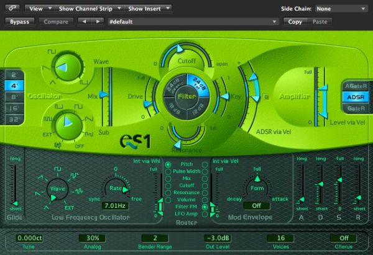
Task: Select Cutoff in the LFO router column
Action: 169,186
